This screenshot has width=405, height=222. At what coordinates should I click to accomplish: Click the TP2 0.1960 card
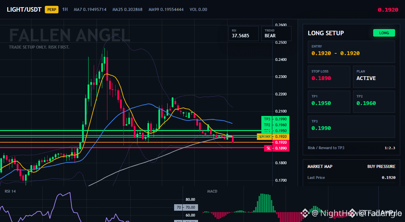[x=374, y=102]
